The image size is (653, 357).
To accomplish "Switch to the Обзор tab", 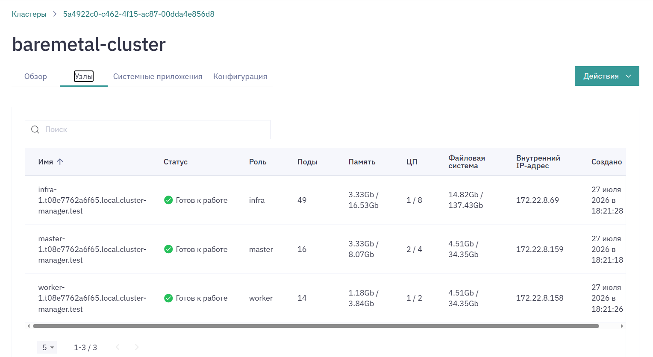I will coord(35,76).
